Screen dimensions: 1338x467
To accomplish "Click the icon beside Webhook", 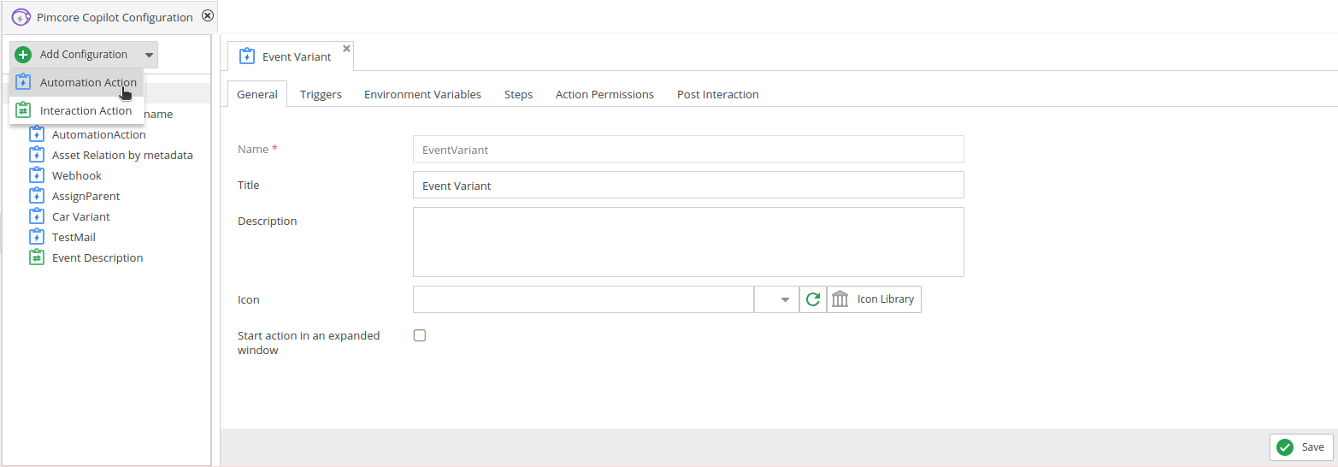I will pos(36,175).
